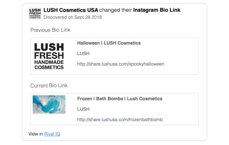229x145 pixels.
Task: Click LUSH site name under Halloween title
Action: click(x=83, y=53)
